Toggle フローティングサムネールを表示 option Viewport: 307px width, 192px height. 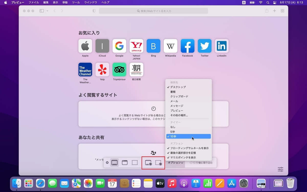pyautogui.click(x=189, y=148)
